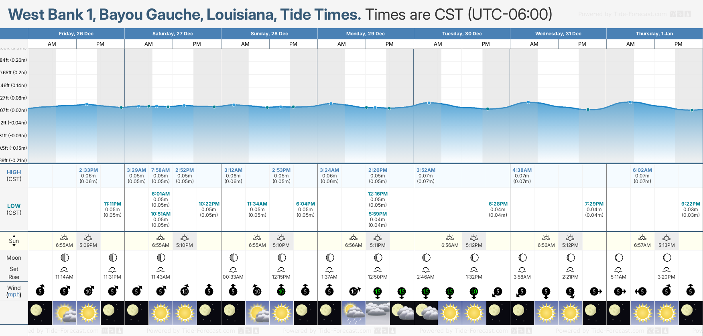Screen dimensions: 703x336
Task: Click Friday morning's partly cloudy weather icon
Action: (x=64, y=313)
